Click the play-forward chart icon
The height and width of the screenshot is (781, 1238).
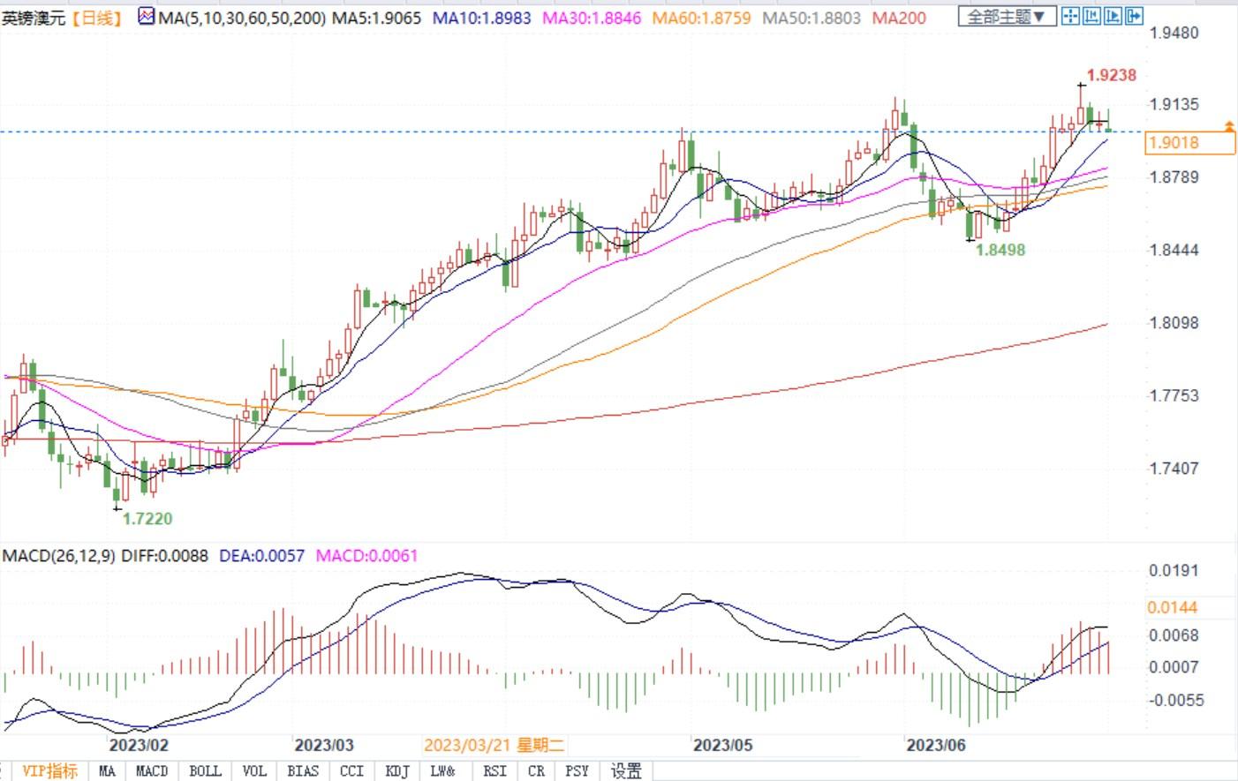1113,16
